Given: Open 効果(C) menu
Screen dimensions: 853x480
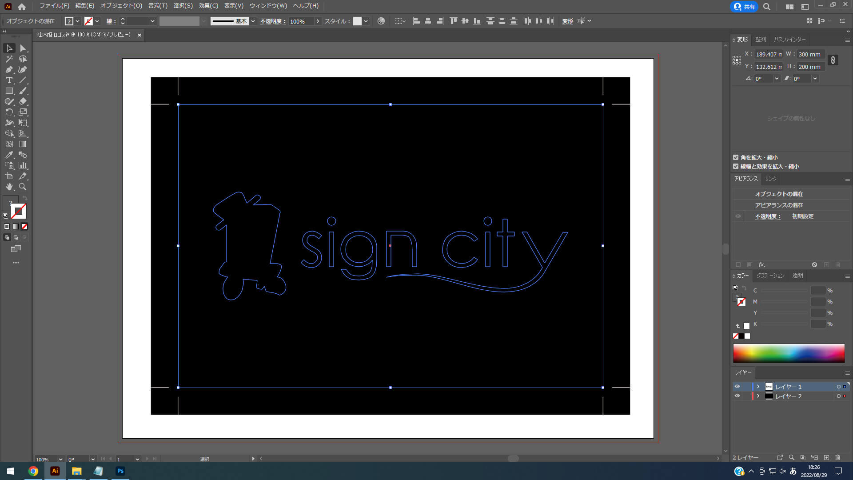Looking at the screenshot, I should [208, 6].
